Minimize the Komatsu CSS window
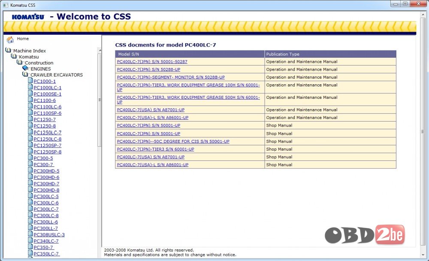The image size is (429, 261). click(x=396, y=4)
